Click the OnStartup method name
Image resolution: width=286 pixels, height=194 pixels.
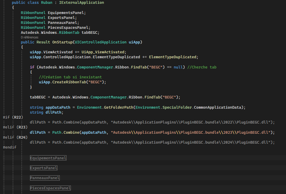pyautogui.click(x=62, y=42)
